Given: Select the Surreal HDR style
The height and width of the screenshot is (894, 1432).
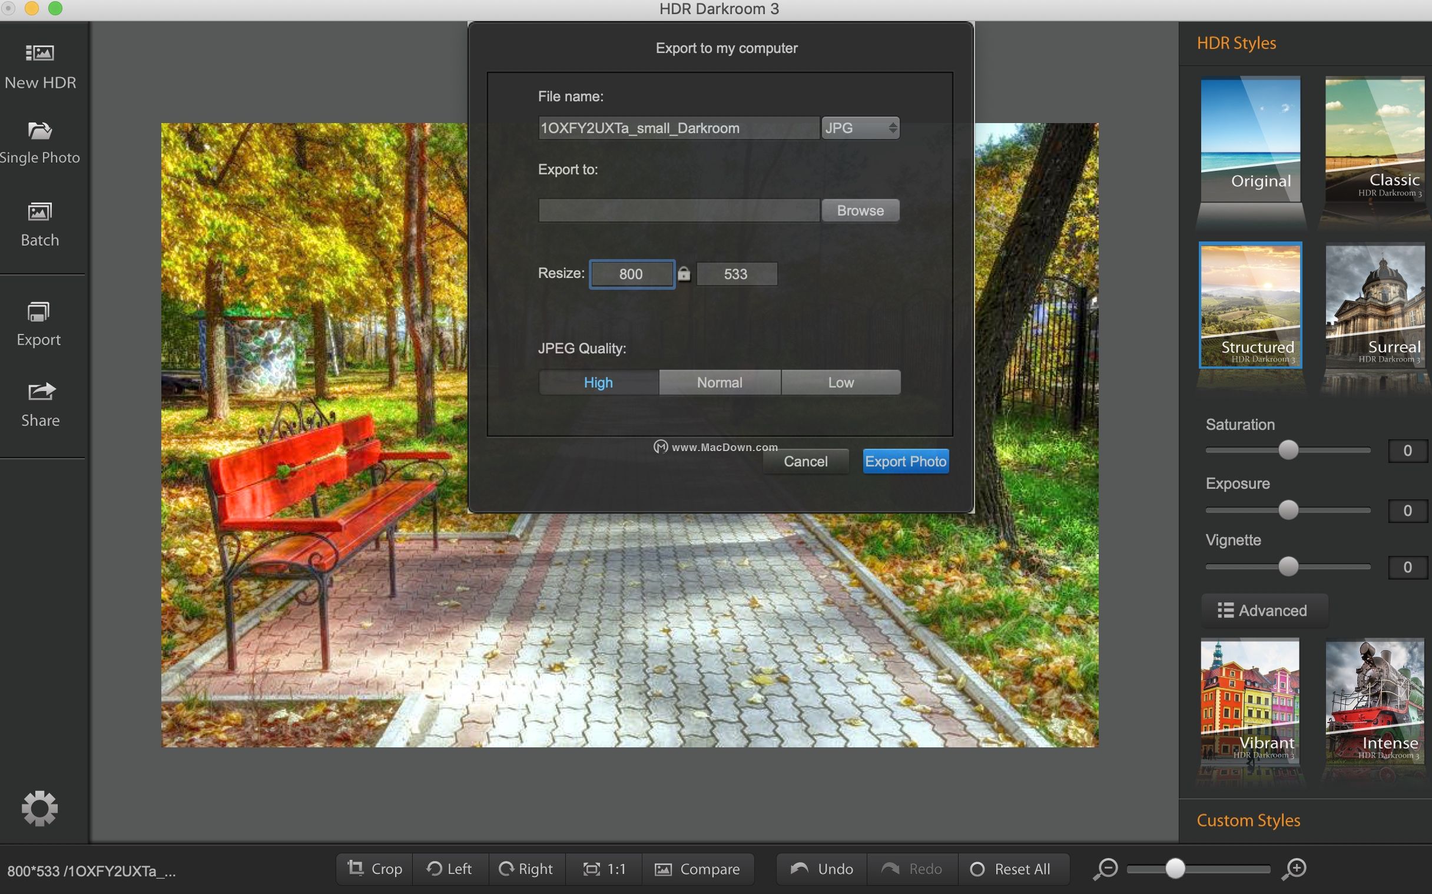Looking at the screenshot, I should (x=1375, y=305).
